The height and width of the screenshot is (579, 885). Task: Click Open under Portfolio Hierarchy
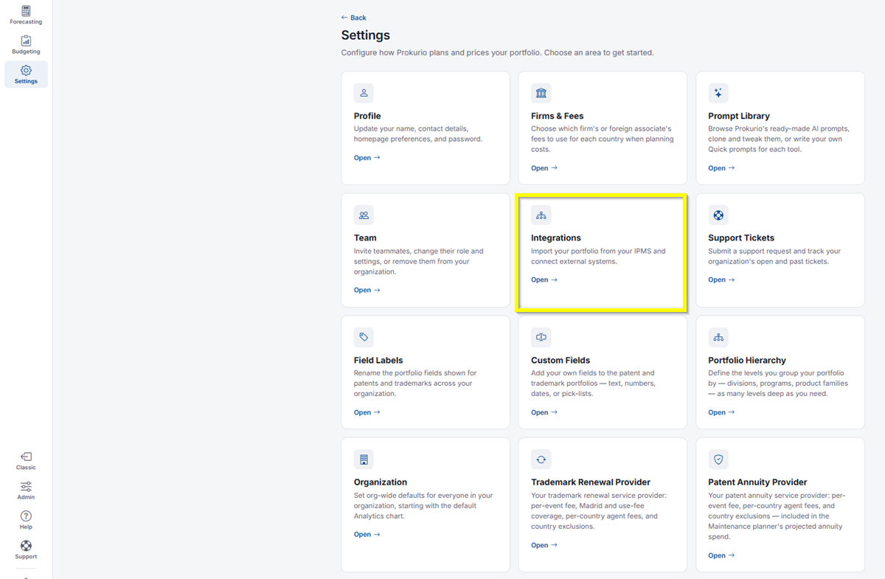tap(721, 412)
